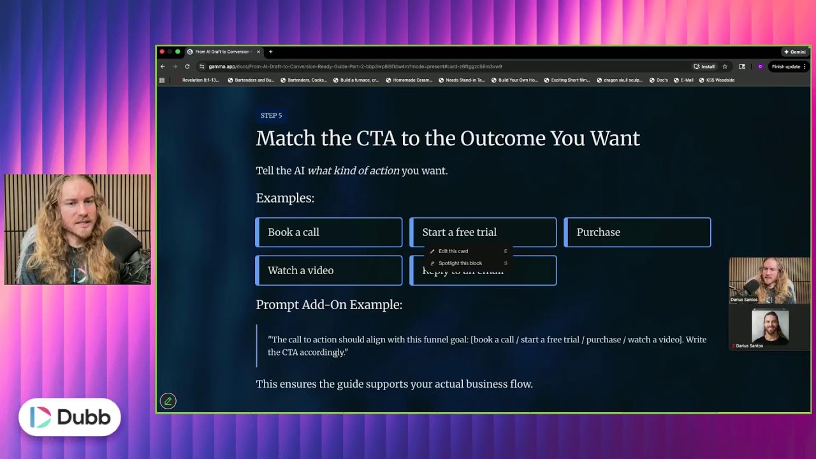
Task: Open site information icon beside URL
Action: pos(202,66)
